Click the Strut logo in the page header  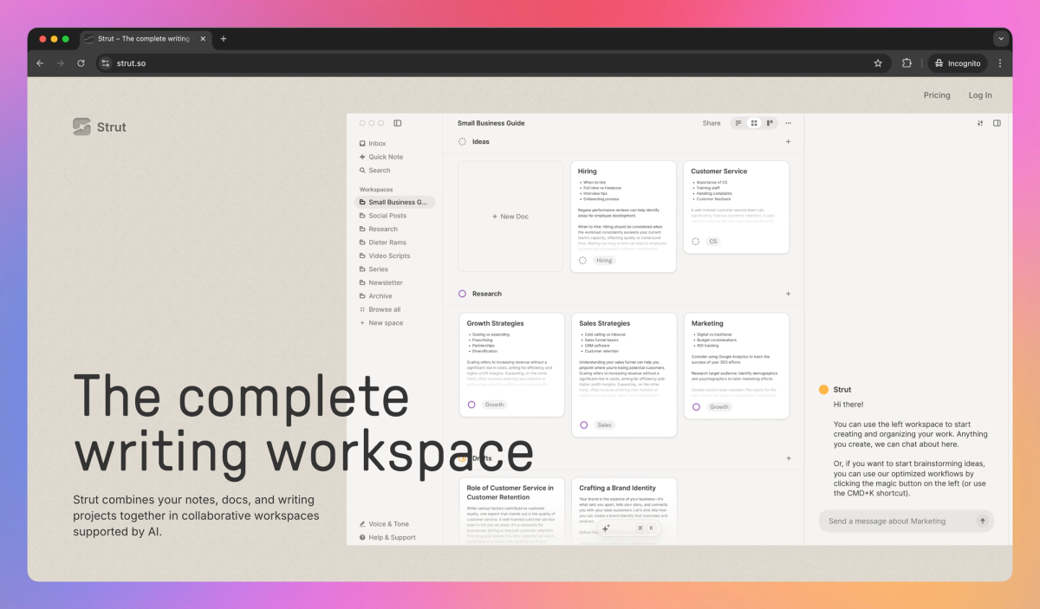click(x=100, y=126)
